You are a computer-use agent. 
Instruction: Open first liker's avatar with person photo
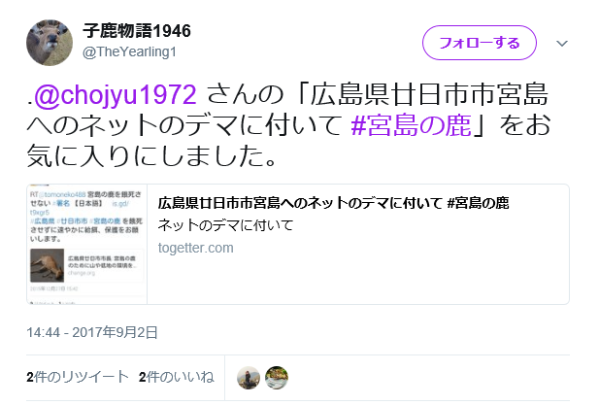pyautogui.click(x=249, y=378)
